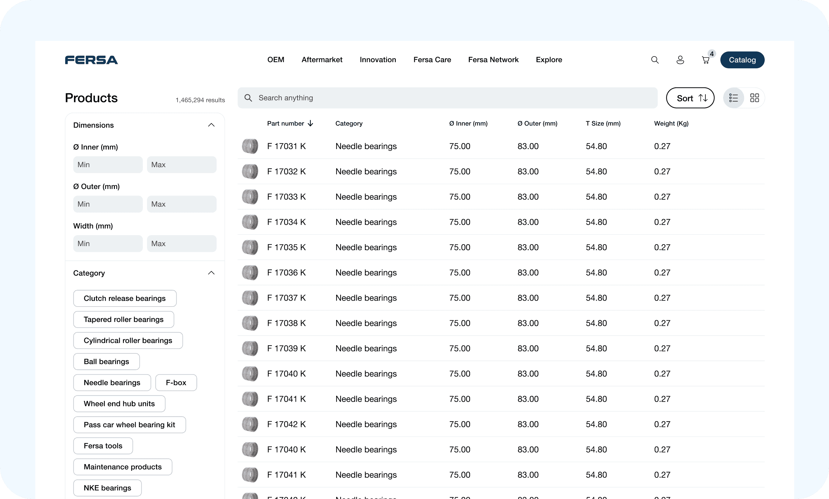Open bearing thumbnail for F 17031 K
The image size is (829, 499).
pos(250,146)
